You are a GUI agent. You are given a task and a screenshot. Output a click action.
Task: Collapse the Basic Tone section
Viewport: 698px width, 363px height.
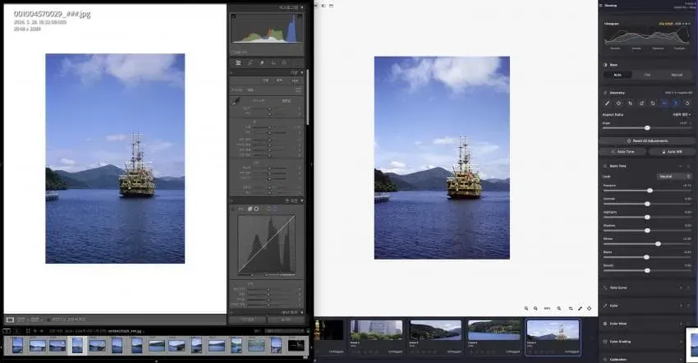681,166
